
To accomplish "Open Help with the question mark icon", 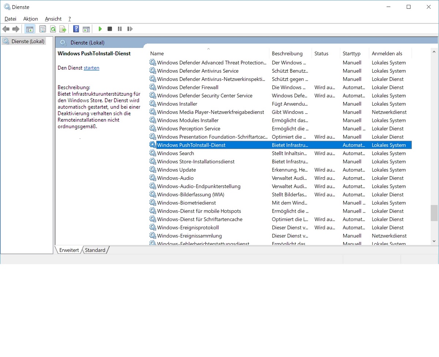I will (76, 29).
